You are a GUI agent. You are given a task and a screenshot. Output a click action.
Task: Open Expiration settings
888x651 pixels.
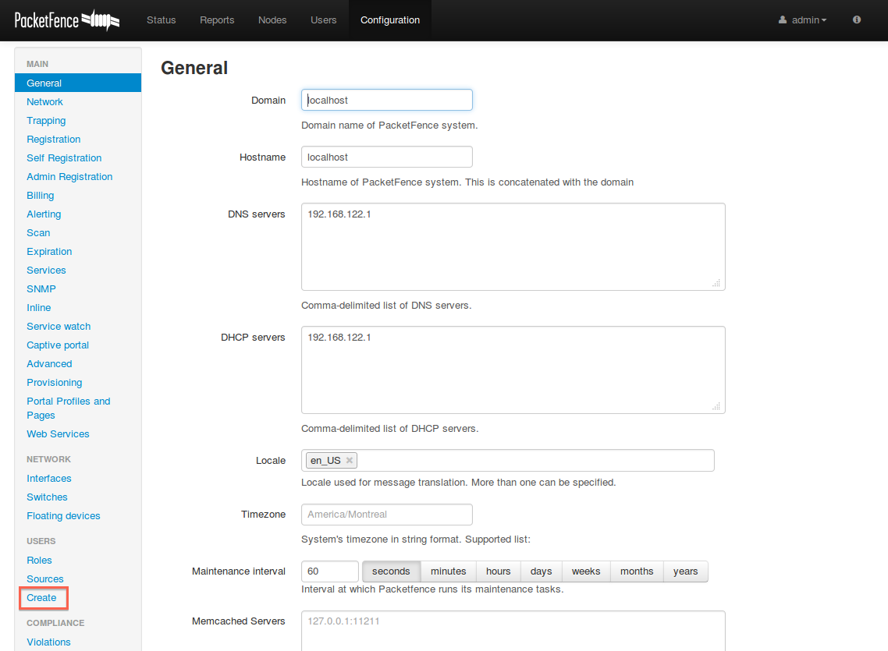point(49,251)
